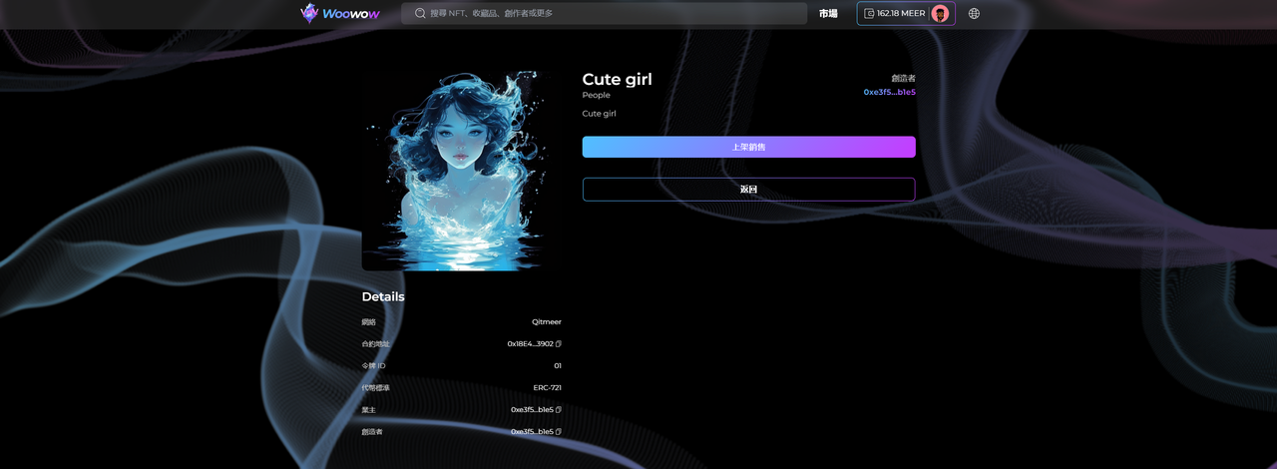Viewport: 1277px width, 469px height.
Task: Click the magnifier icon in search bar
Action: tap(418, 13)
